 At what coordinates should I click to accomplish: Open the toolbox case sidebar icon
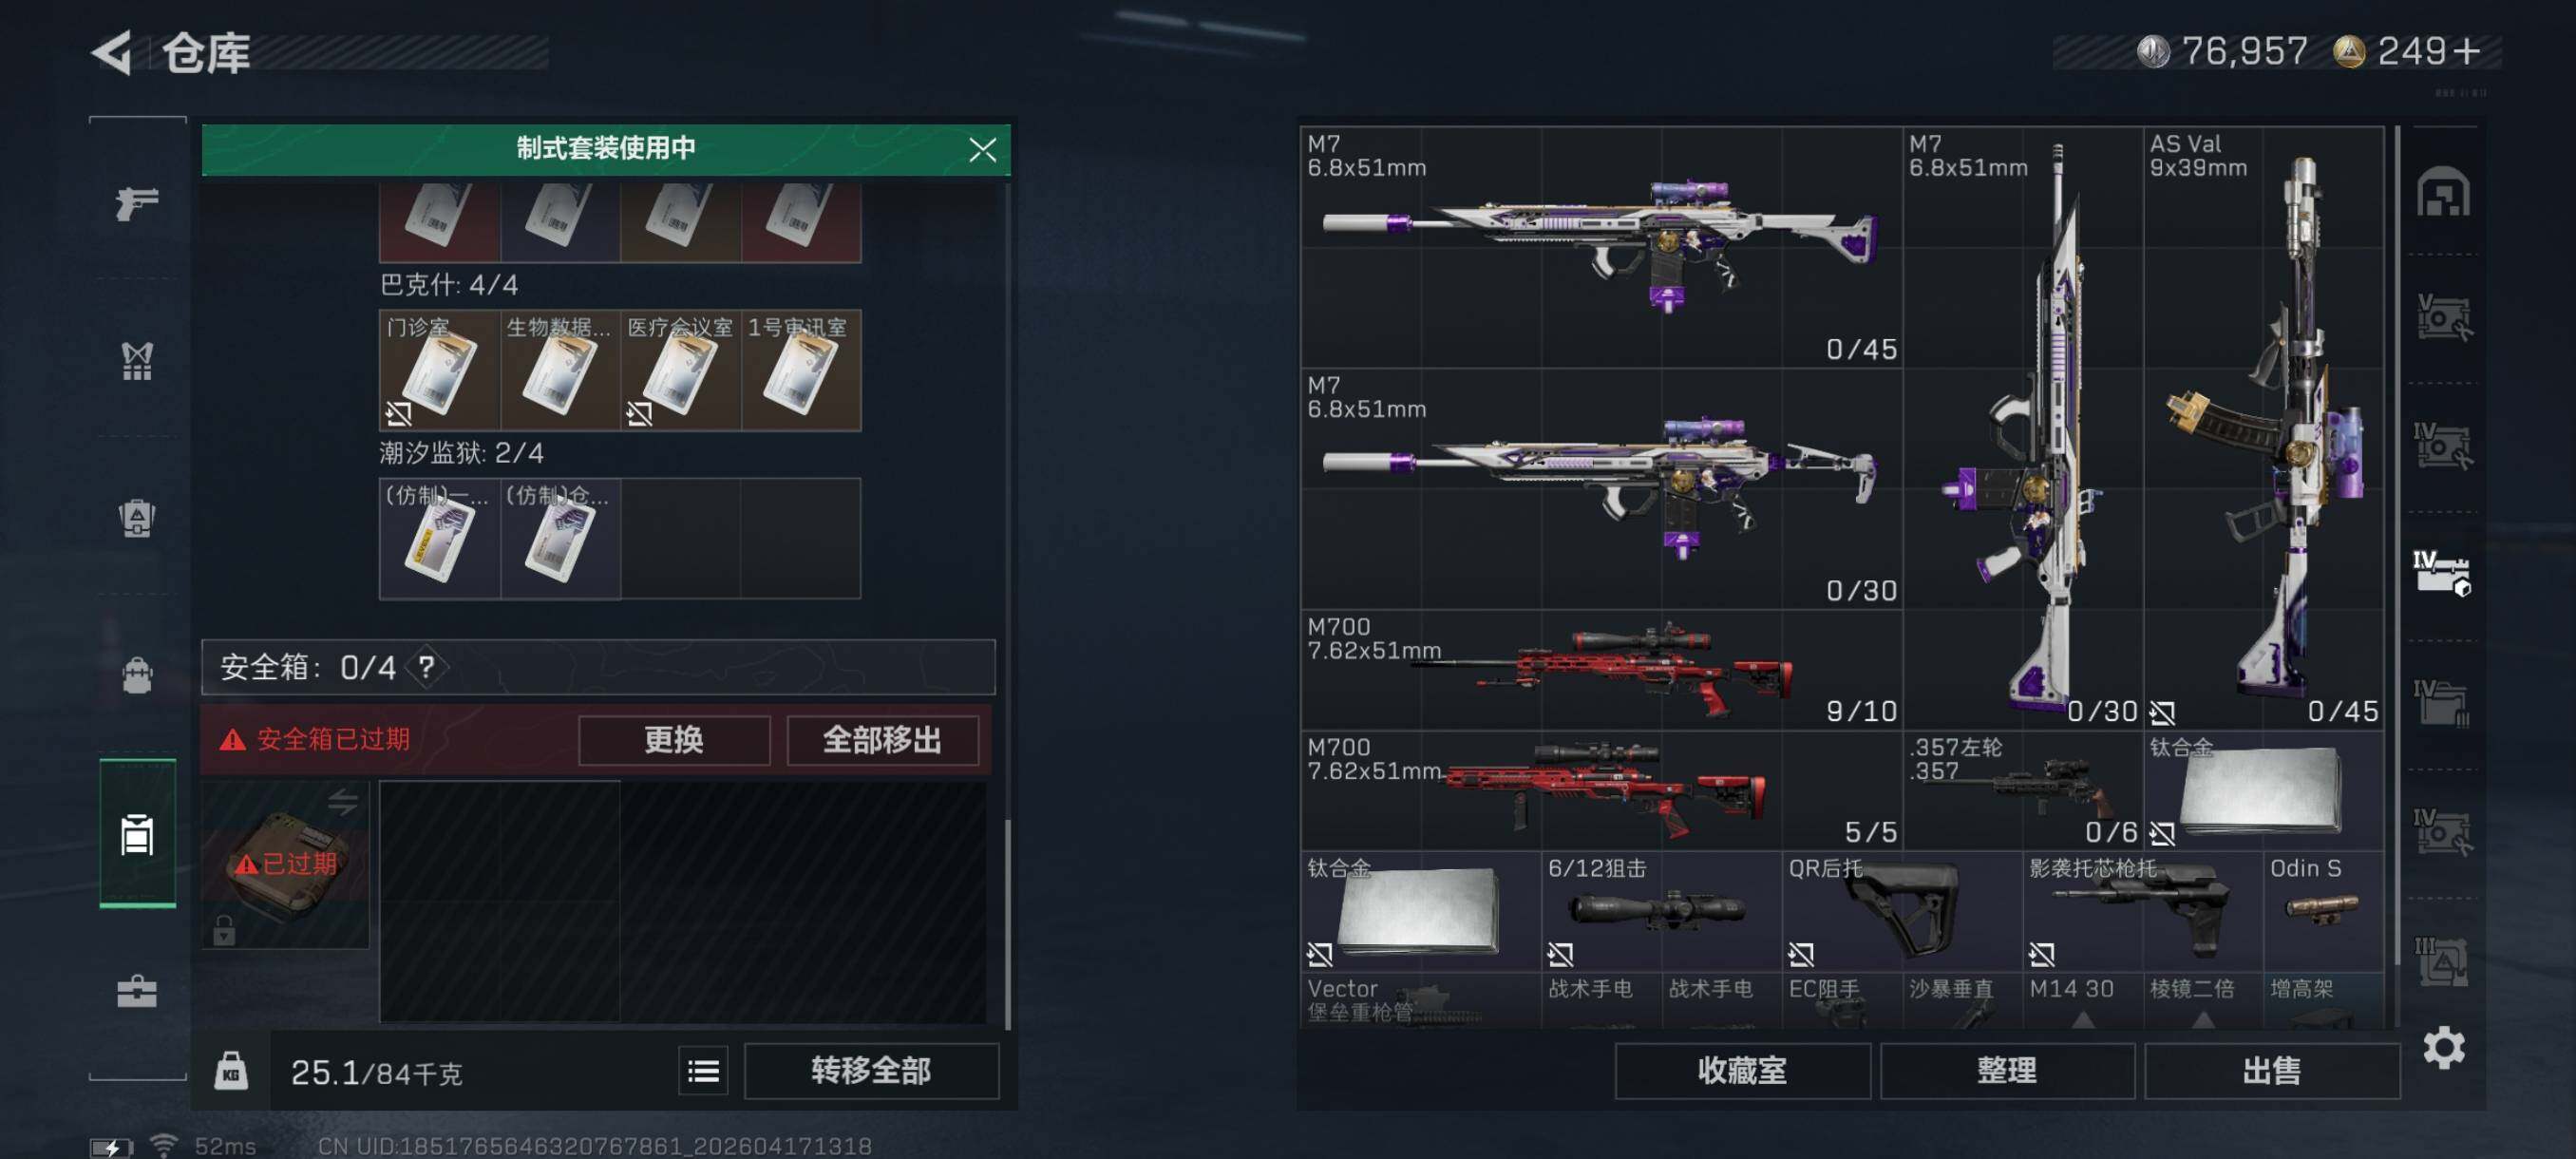coord(137,992)
